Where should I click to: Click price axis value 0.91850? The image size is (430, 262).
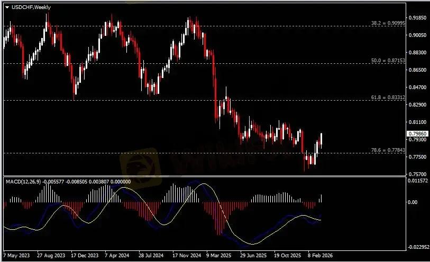click(417, 18)
